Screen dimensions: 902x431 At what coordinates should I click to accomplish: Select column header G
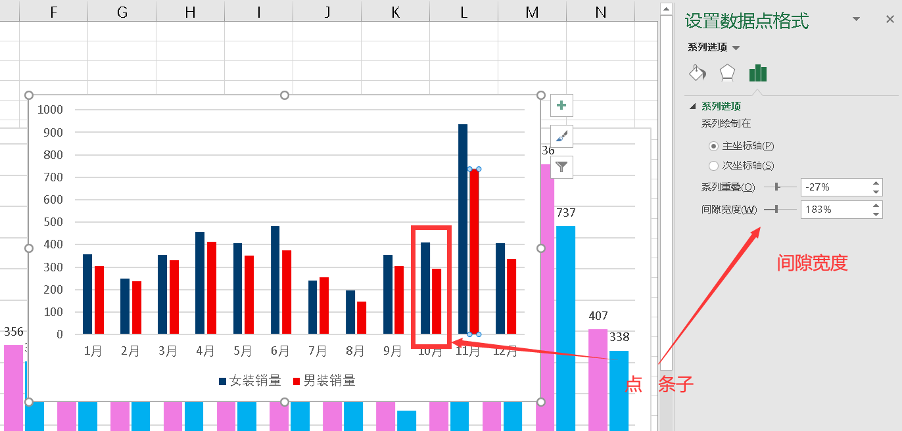(122, 11)
